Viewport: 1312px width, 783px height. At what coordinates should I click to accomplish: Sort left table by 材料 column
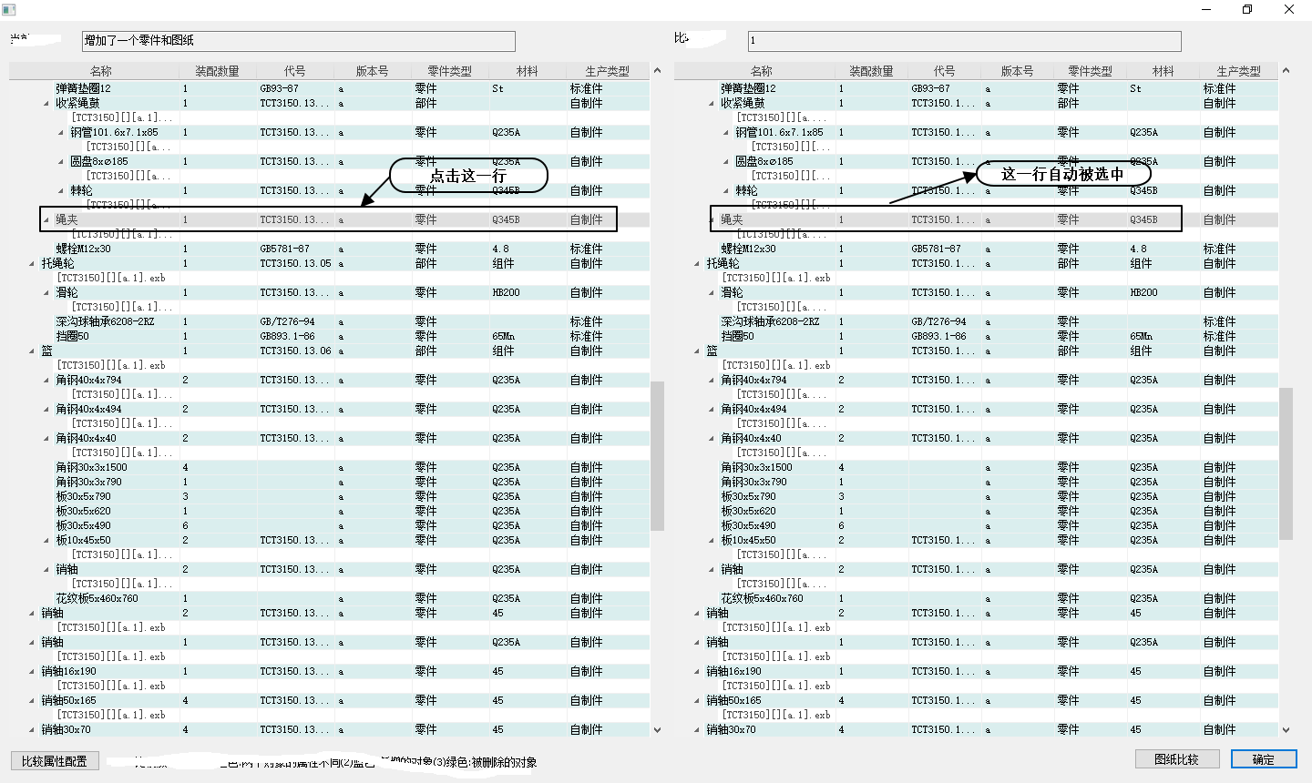[x=527, y=70]
